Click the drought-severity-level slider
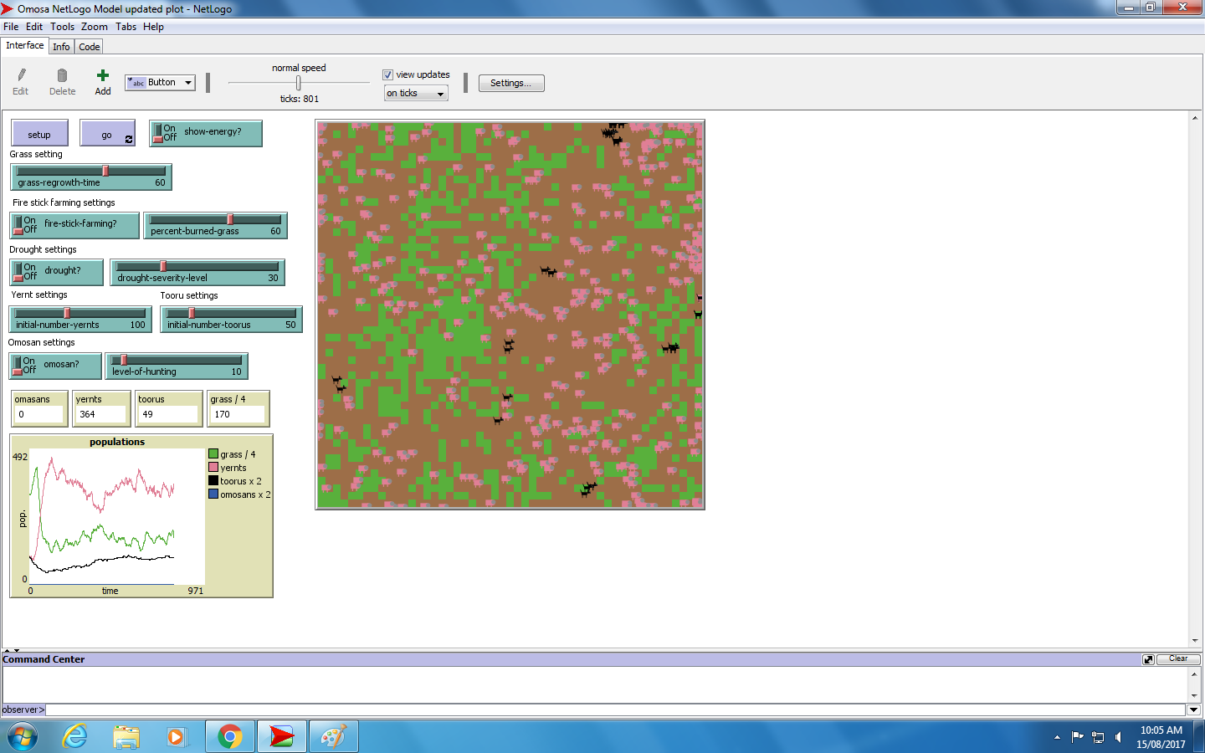This screenshot has height=753, width=1205. pos(197,272)
